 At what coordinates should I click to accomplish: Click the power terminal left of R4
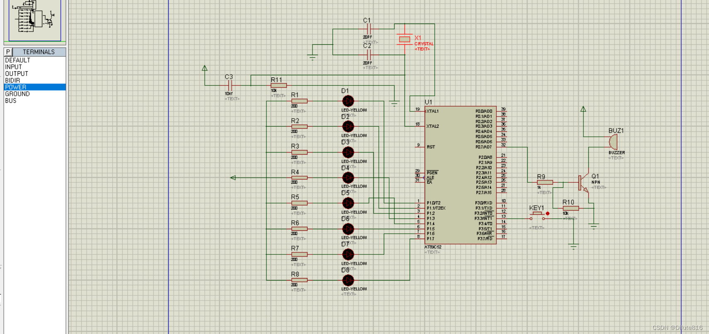(x=233, y=178)
